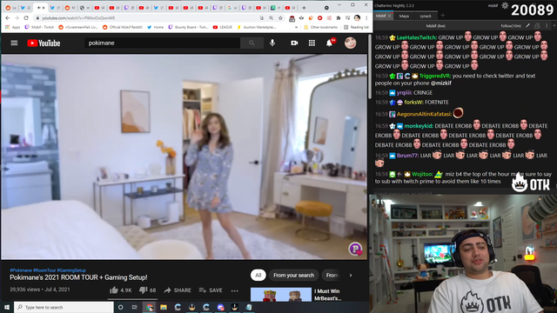The height and width of the screenshot is (313, 557).
Task: Switch to Chrome on the taskbar
Action: click(x=150, y=307)
